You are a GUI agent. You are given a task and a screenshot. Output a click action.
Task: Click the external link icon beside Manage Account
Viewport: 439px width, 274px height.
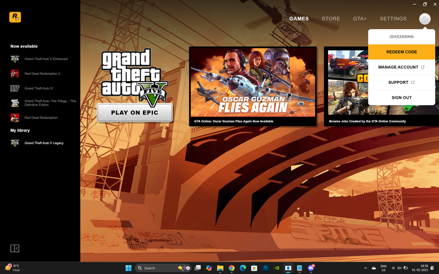pos(423,67)
